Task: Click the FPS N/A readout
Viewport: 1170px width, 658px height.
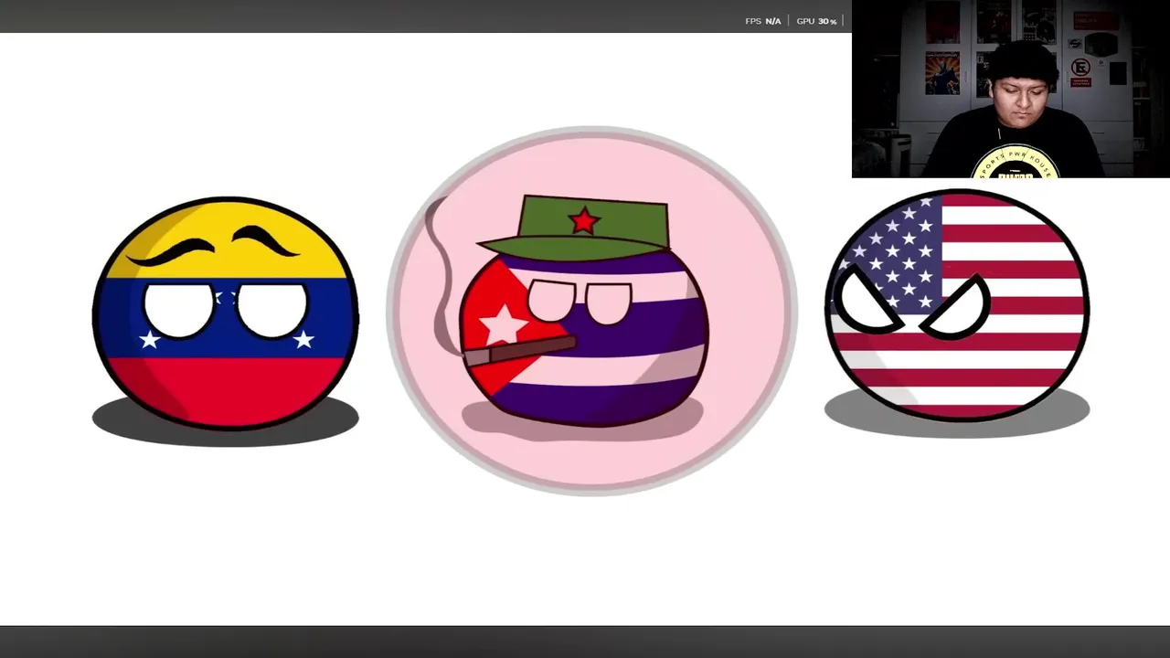Action: click(x=763, y=21)
